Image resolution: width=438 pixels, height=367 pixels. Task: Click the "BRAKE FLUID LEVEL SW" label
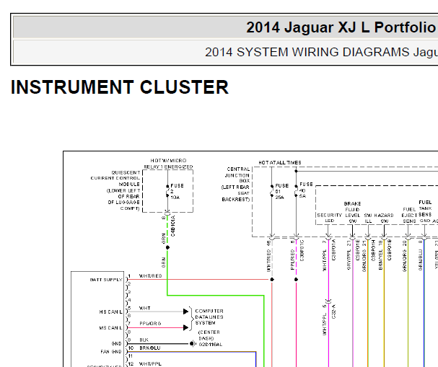(352, 213)
